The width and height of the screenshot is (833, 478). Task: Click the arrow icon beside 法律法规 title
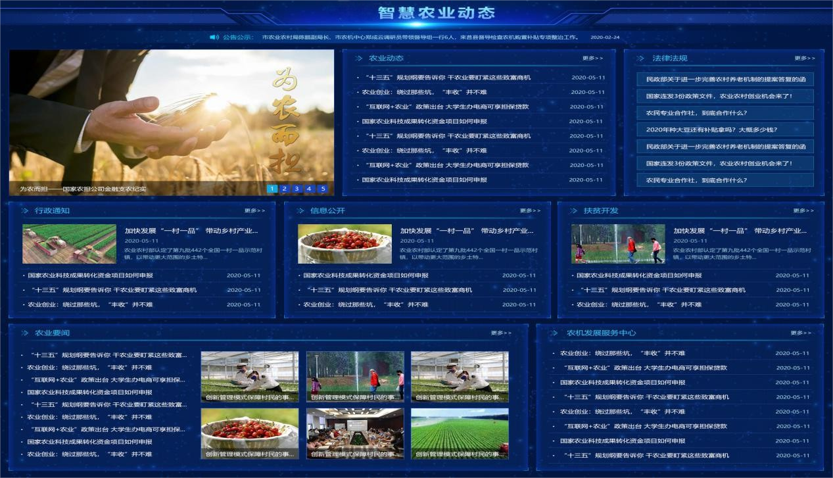(640, 59)
